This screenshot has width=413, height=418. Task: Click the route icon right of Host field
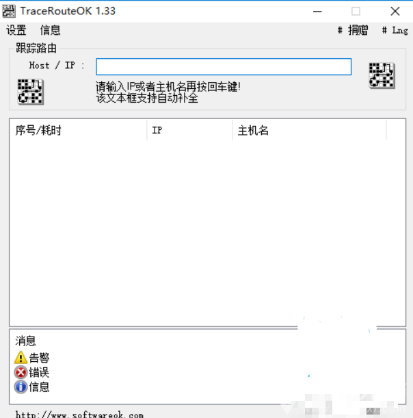click(x=382, y=75)
